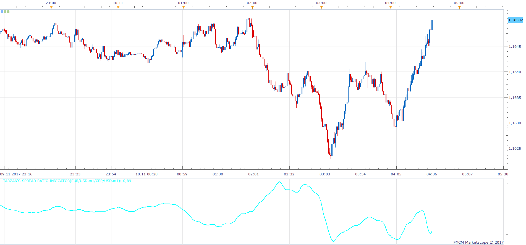
Task: Click the rightmost green marker icon
Action: (x=8, y=11)
